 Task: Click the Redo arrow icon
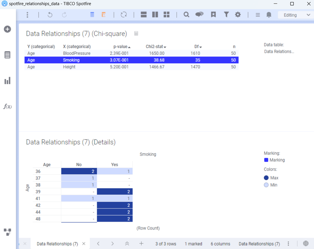(64, 15)
